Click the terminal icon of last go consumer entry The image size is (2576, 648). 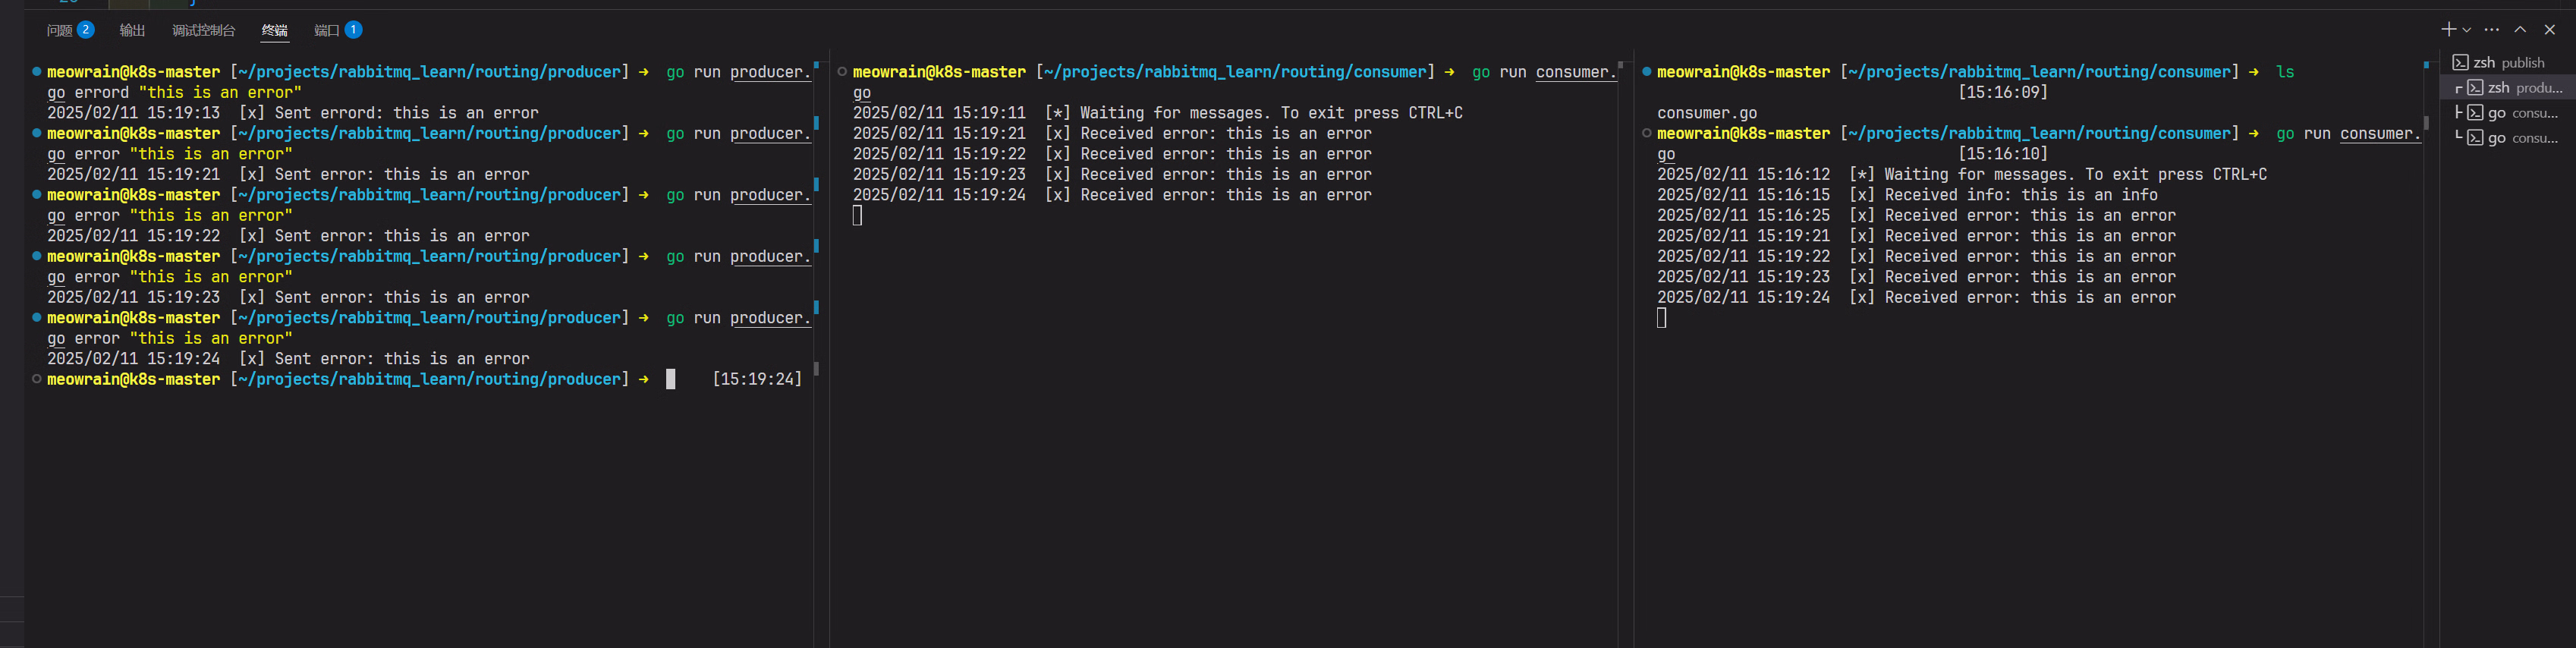tap(2475, 138)
